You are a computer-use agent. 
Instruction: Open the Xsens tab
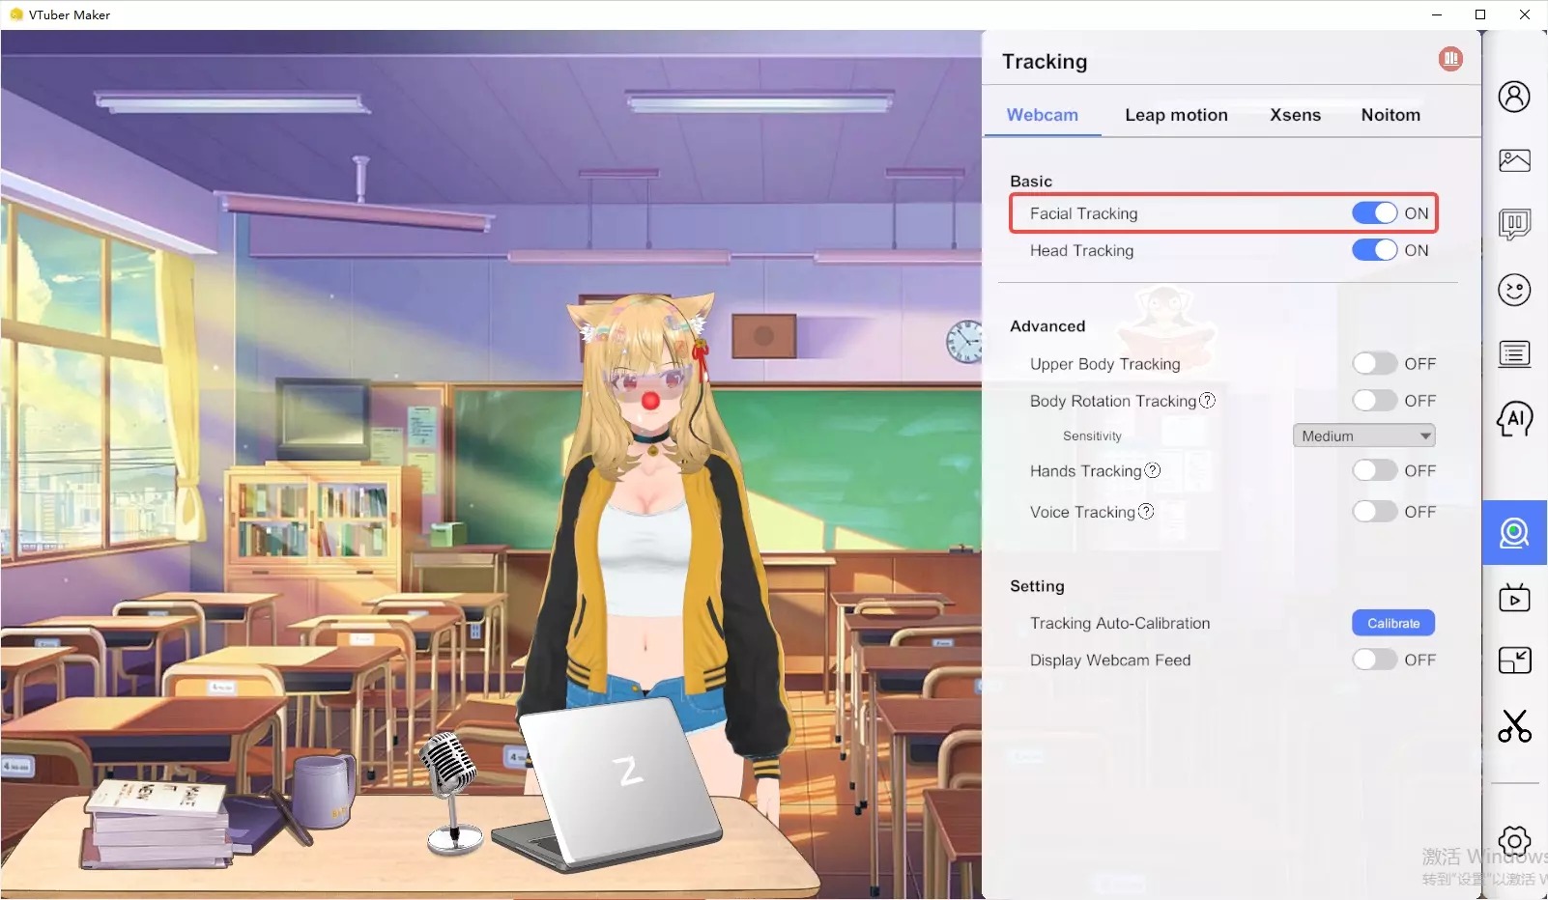pyautogui.click(x=1295, y=115)
